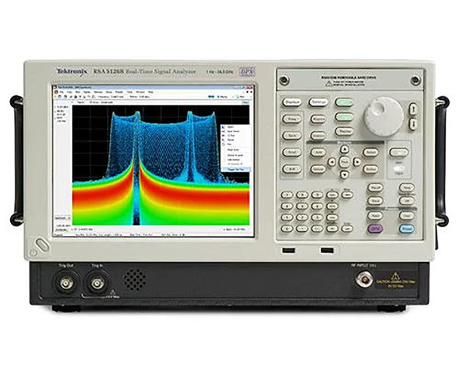Push the Ampl key on the front panel
The height and width of the screenshot is (370, 459).
tap(292, 153)
